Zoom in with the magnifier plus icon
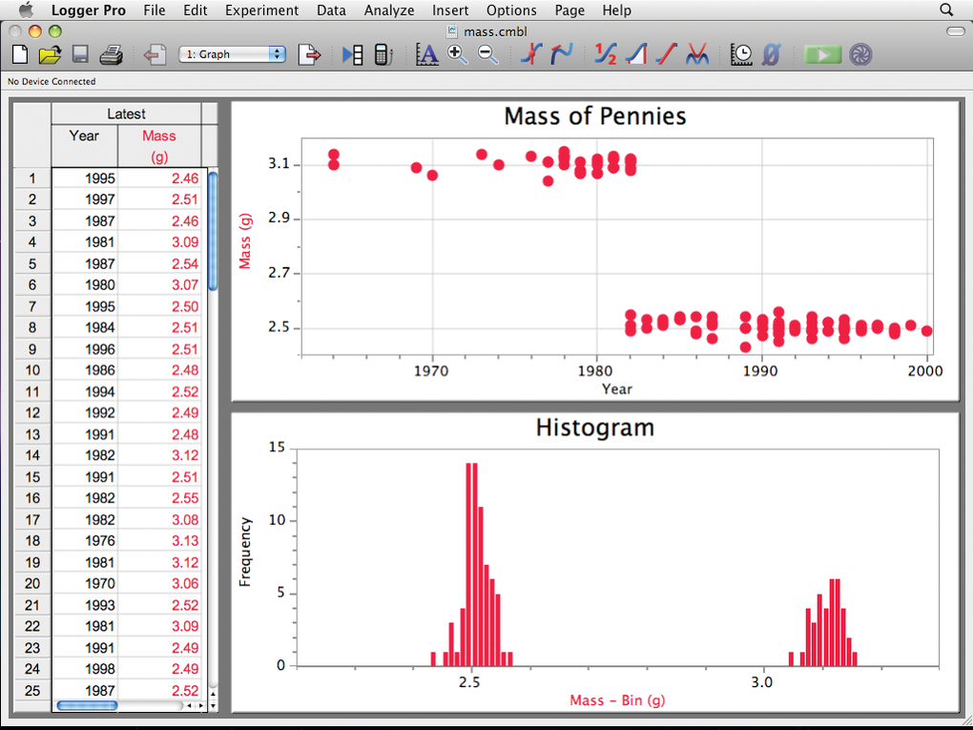The height and width of the screenshot is (730, 973). point(457,55)
